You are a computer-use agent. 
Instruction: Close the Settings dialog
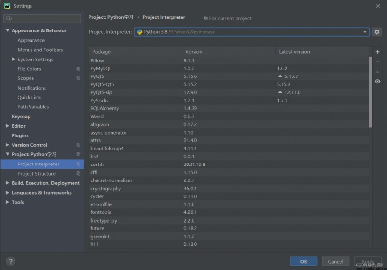pos(378,6)
